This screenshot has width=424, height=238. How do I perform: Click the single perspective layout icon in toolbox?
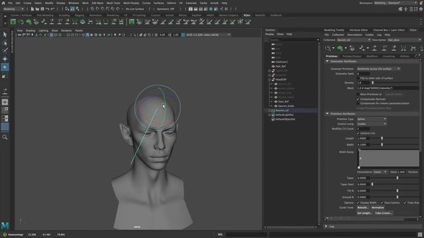click(5, 102)
